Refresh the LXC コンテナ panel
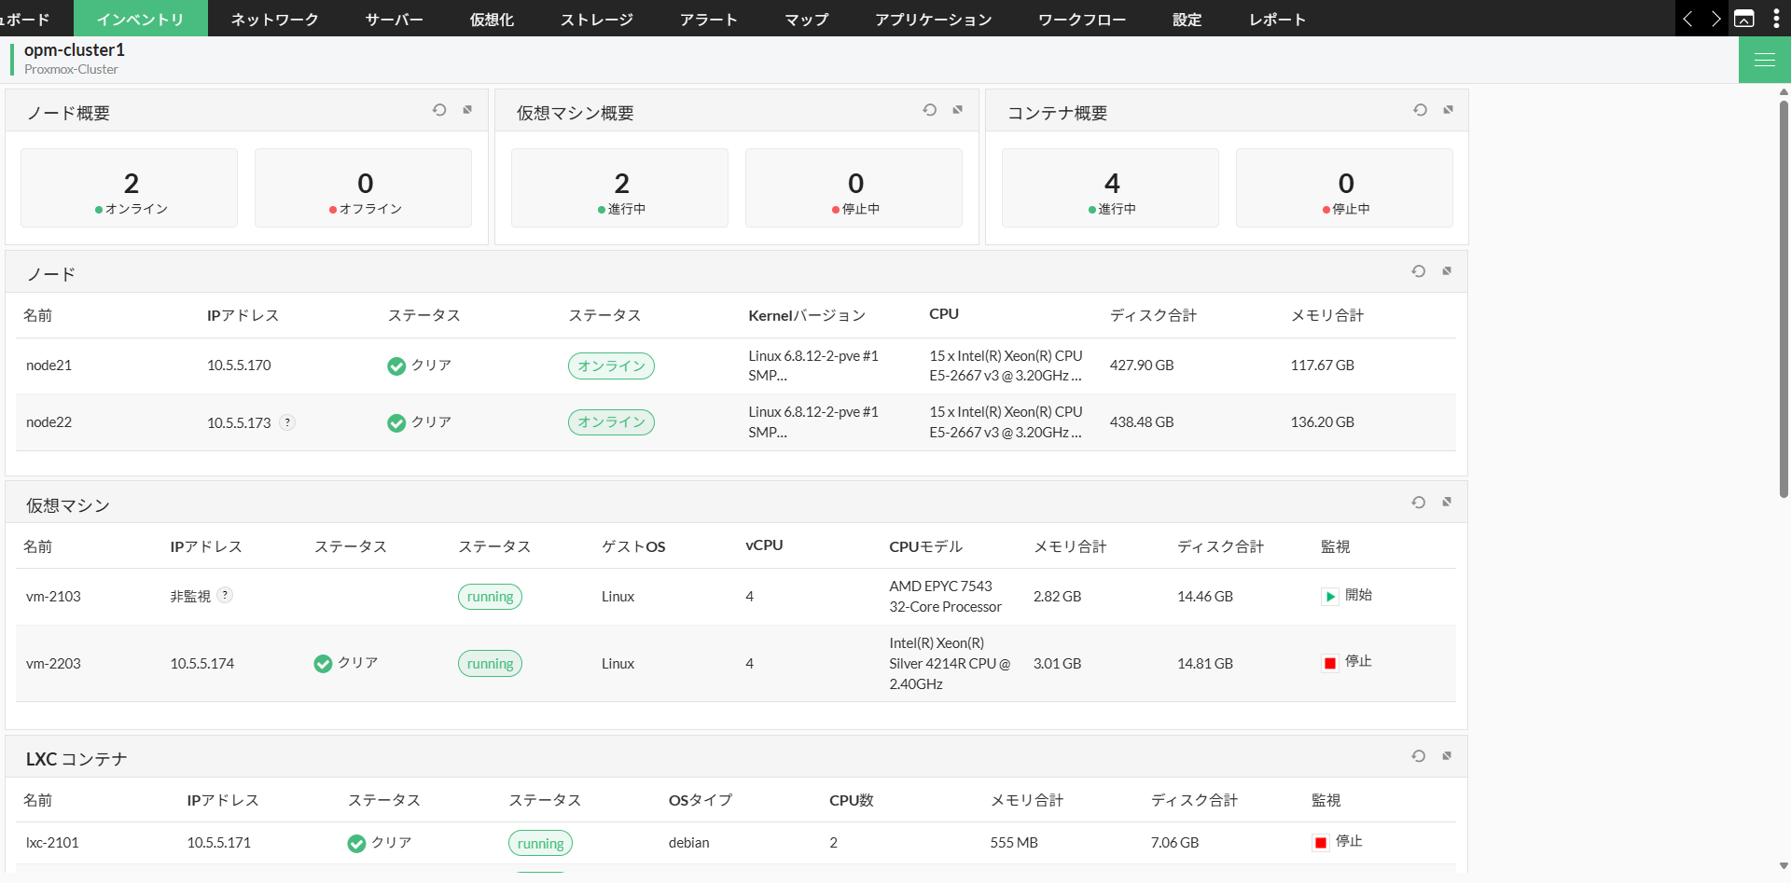The image size is (1791, 883). point(1419,756)
